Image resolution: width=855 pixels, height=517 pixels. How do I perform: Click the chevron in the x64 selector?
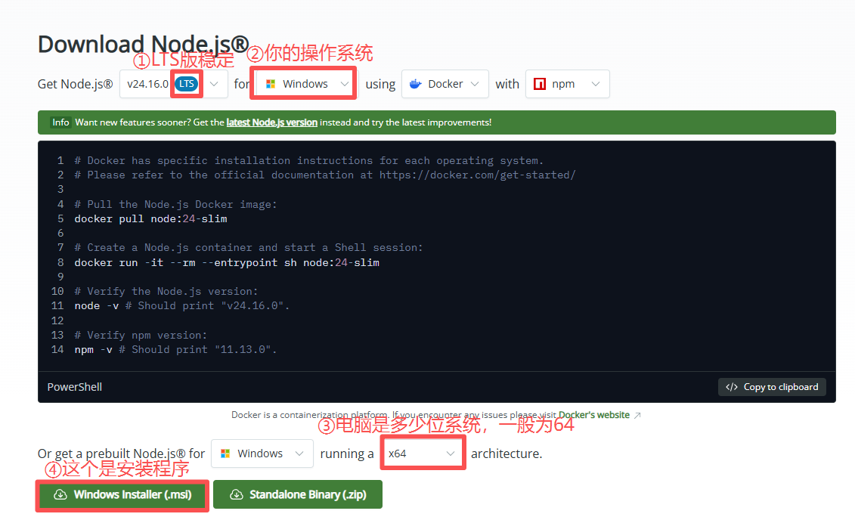[x=451, y=454]
